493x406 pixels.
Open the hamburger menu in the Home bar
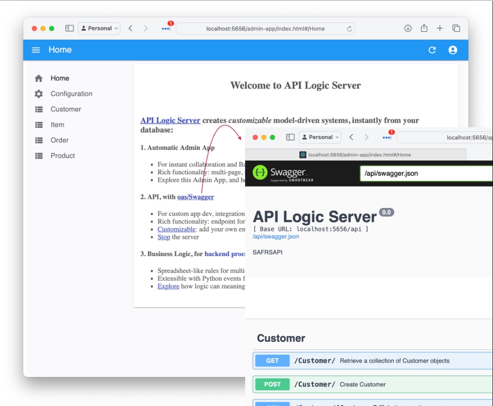click(x=36, y=50)
